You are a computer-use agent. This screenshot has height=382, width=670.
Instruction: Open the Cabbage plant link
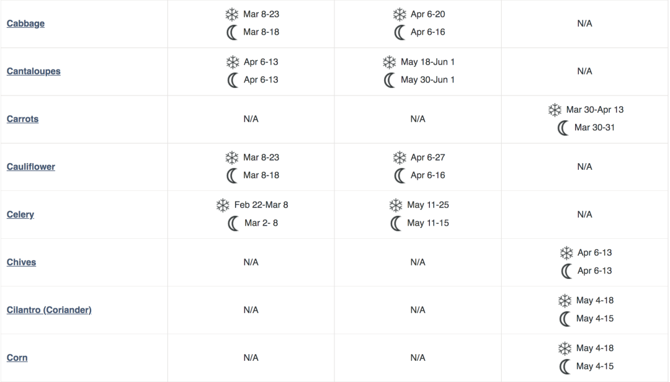click(x=25, y=24)
